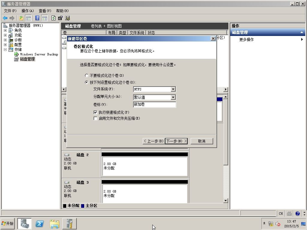Click the language bar keyboard icon
The image size is (307, 230).
click(x=289, y=214)
